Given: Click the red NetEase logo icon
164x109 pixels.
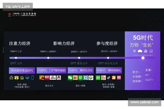Looking at the screenshot, I should pyautogui.click(x=47, y=78).
